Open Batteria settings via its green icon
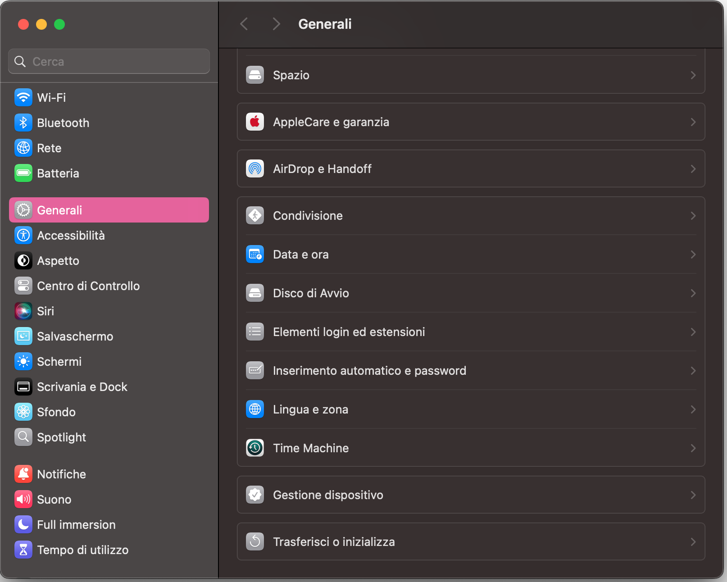Image resolution: width=727 pixels, height=582 pixels. pos(23,173)
